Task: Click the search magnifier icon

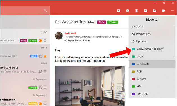Action: coord(45,10)
